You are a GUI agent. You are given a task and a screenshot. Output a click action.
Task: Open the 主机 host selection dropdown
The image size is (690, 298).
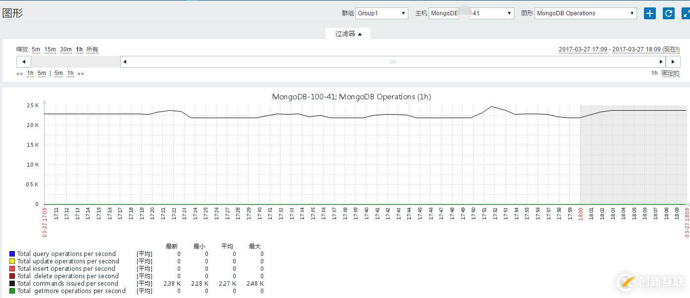[x=470, y=13]
